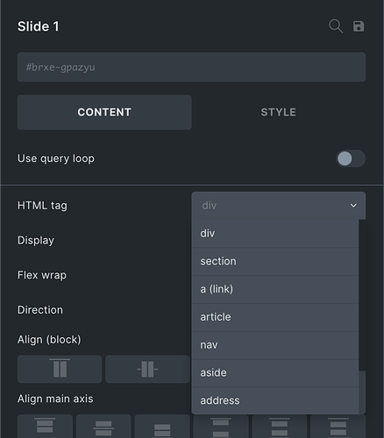Select 'article' from HTML tag list
384x438 pixels.
click(x=275, y=317)
